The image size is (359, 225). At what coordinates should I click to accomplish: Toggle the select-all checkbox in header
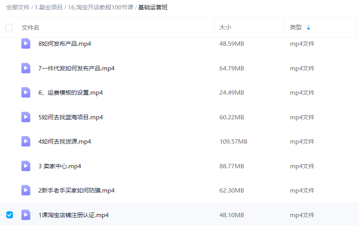(x=9, y=27)
